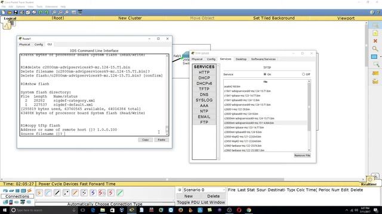Select the Place Note tool

tap(375, 33)
